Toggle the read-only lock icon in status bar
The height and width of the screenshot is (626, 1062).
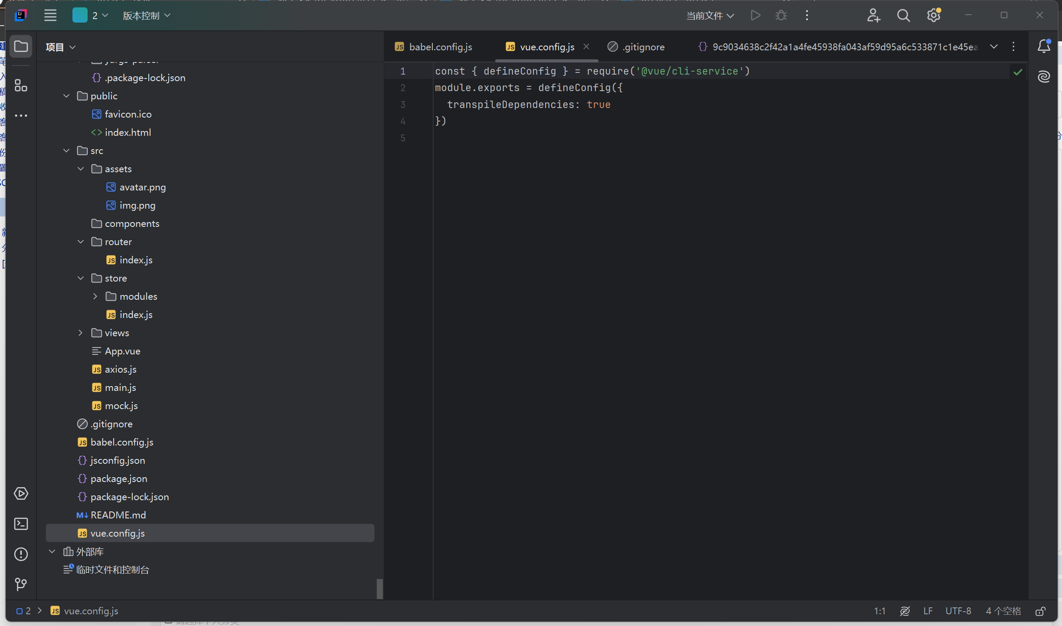(1040, 611)
